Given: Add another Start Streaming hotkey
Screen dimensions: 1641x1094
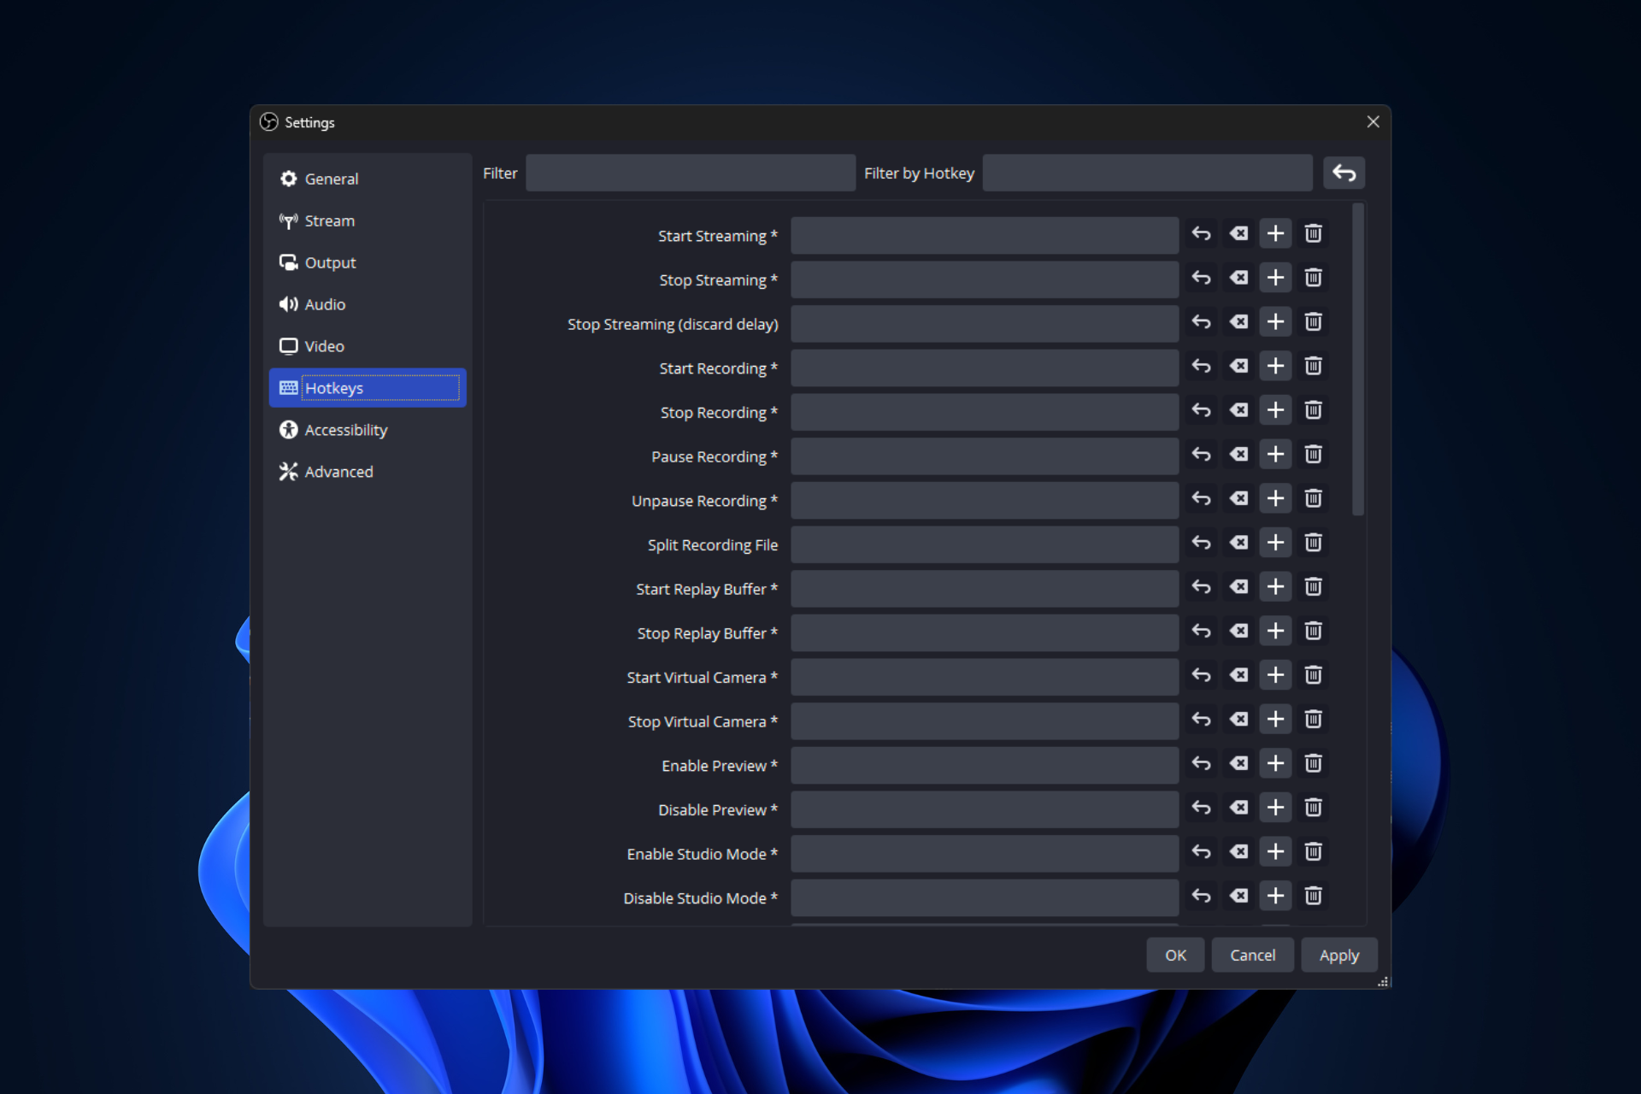Looking at the screenshot, I should pos(1275,233).
